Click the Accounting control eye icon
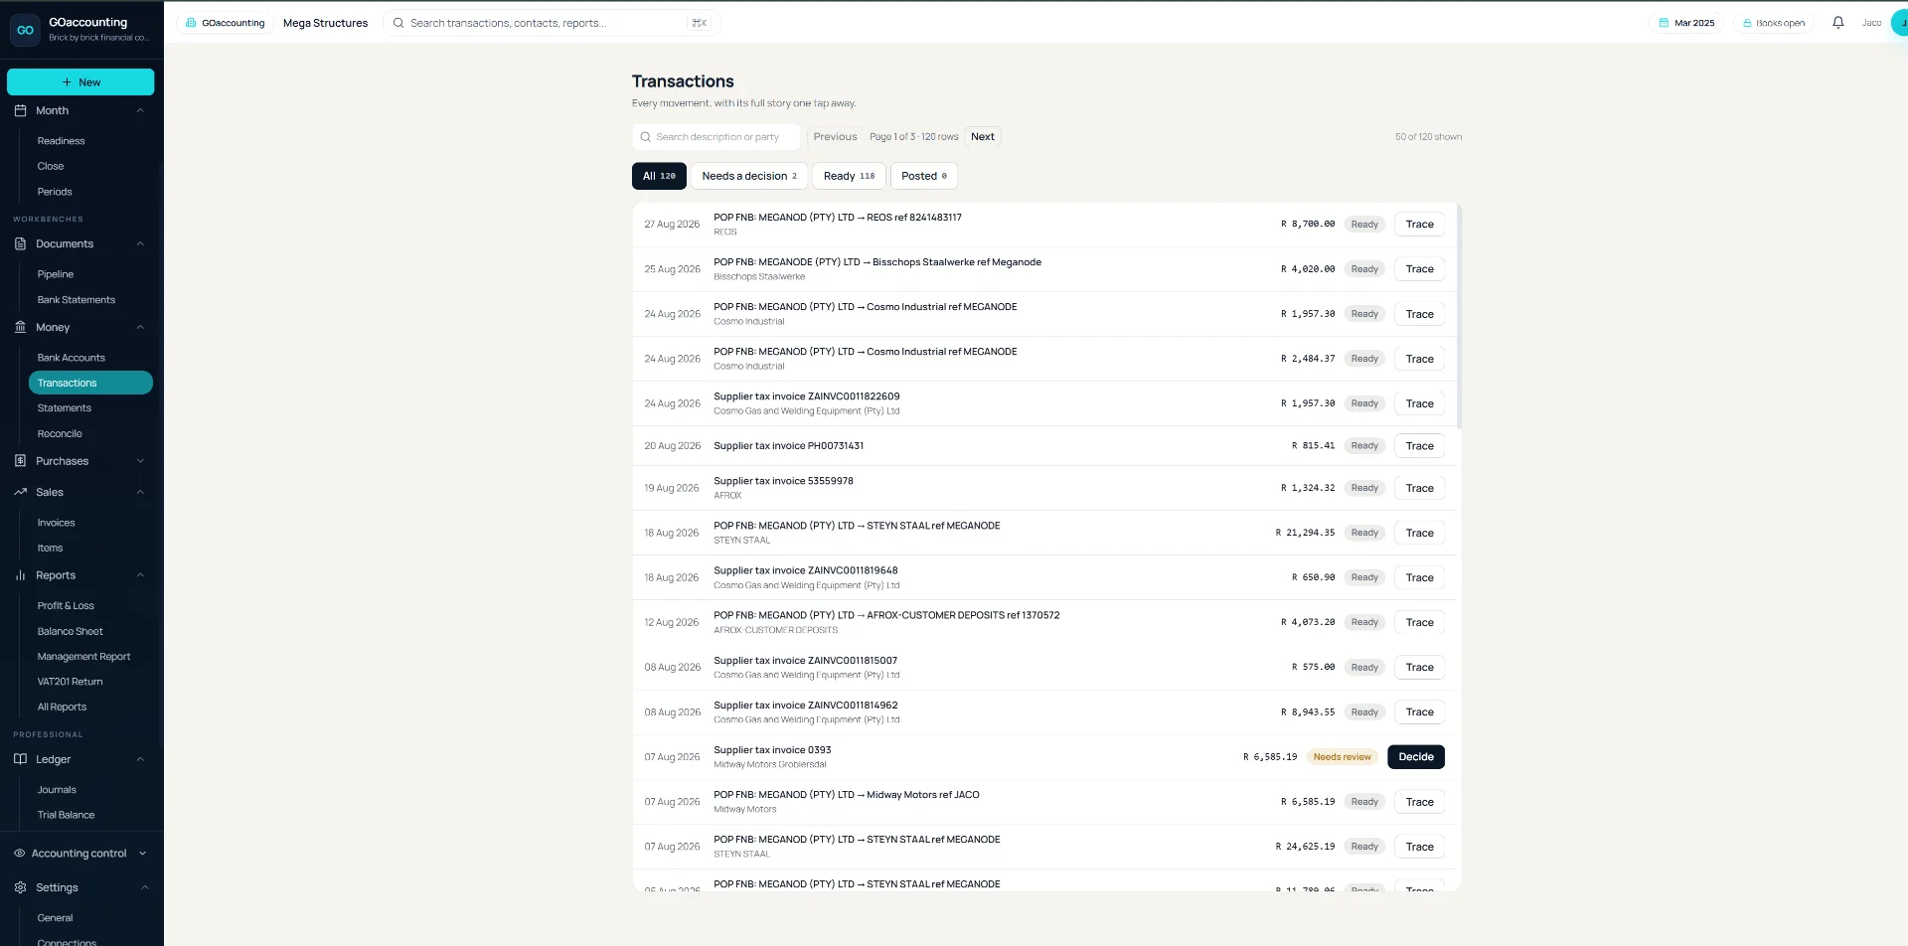Screen dimensions: 1908x946 point(20,854)
